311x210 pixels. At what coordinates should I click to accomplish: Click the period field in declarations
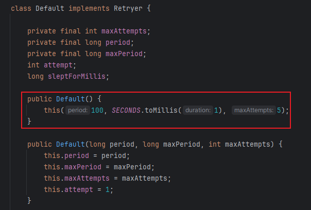click(x=118, y=42)
